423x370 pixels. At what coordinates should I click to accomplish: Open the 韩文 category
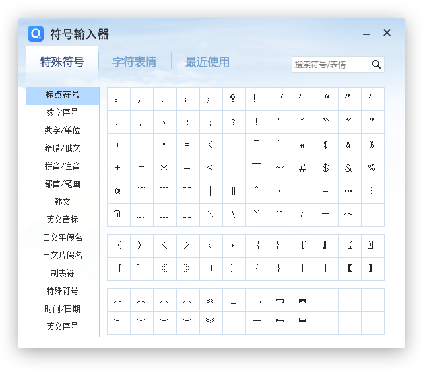pyautogui.click(x=63, y=202)
